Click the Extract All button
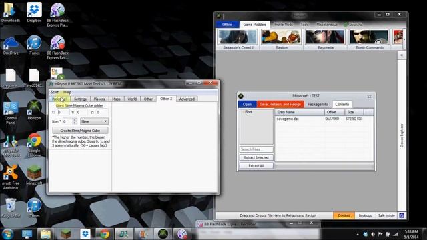Image resolution: width=427 pixels, height=240 pixels. pyautogui.click(x=256, y=166)
